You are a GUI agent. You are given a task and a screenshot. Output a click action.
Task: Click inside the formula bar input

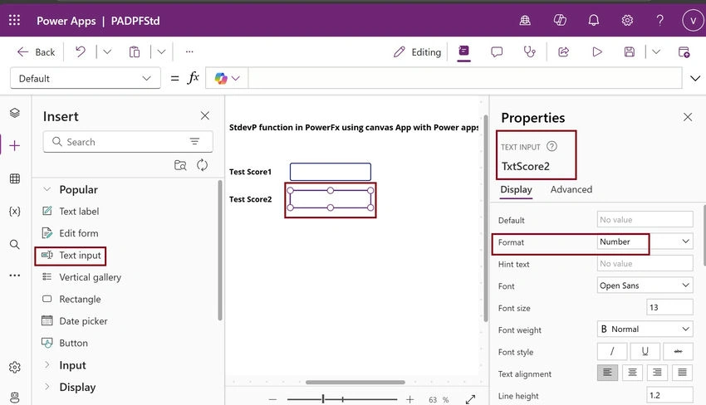coord(464,78)
